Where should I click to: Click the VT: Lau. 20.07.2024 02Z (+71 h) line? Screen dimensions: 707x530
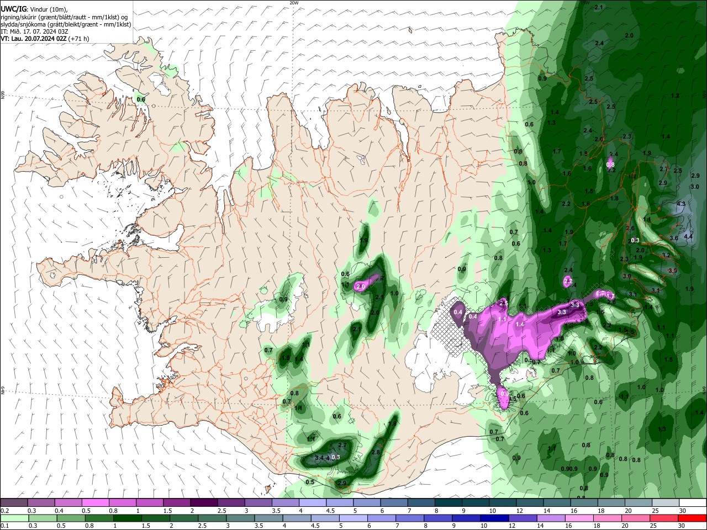coord(45,39)
